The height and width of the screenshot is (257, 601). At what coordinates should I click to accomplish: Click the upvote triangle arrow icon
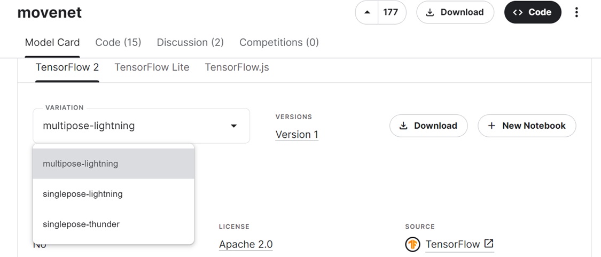tap(367, 12)
